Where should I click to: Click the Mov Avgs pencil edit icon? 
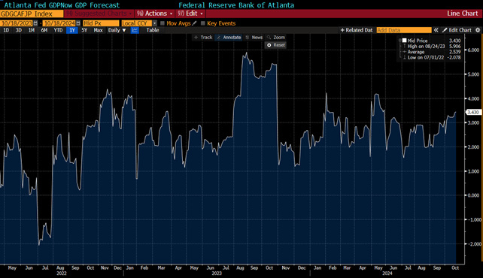click(194, 23)
